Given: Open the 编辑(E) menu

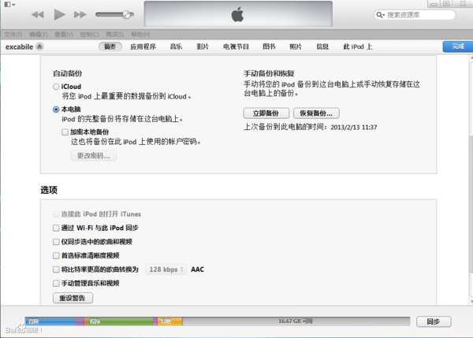Looking at the screenshot, I should [39, 35].
